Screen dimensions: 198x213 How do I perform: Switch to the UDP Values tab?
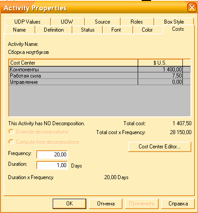pyautogui.click(x=27, y=22)
